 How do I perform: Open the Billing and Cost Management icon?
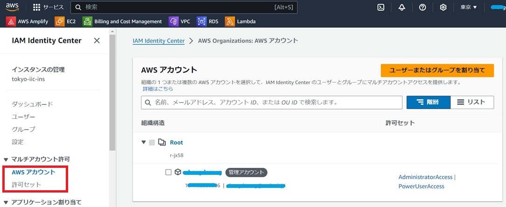point(87,21)
